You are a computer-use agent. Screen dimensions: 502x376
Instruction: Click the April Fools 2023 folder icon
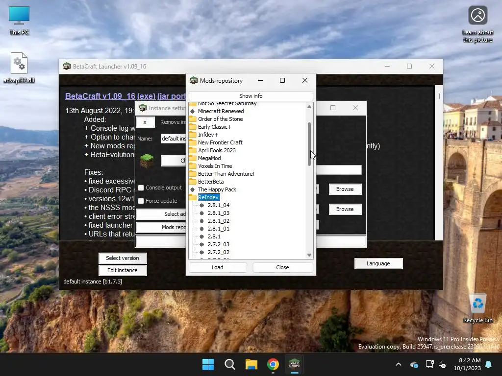point(192,150)
